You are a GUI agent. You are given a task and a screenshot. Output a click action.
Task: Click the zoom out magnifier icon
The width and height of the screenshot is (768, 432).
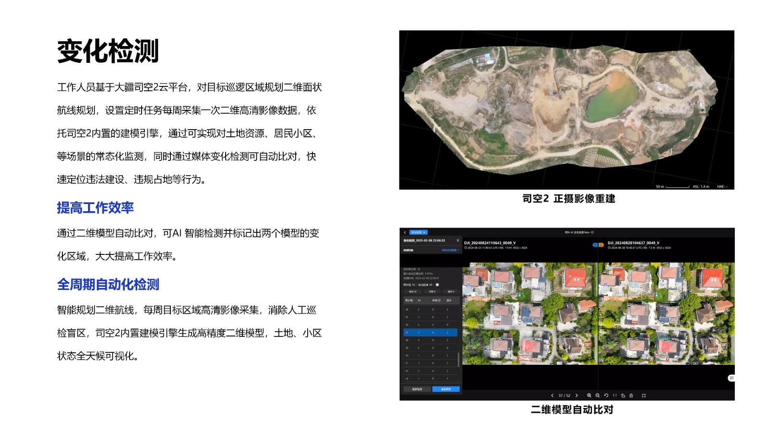click(598, 396)
